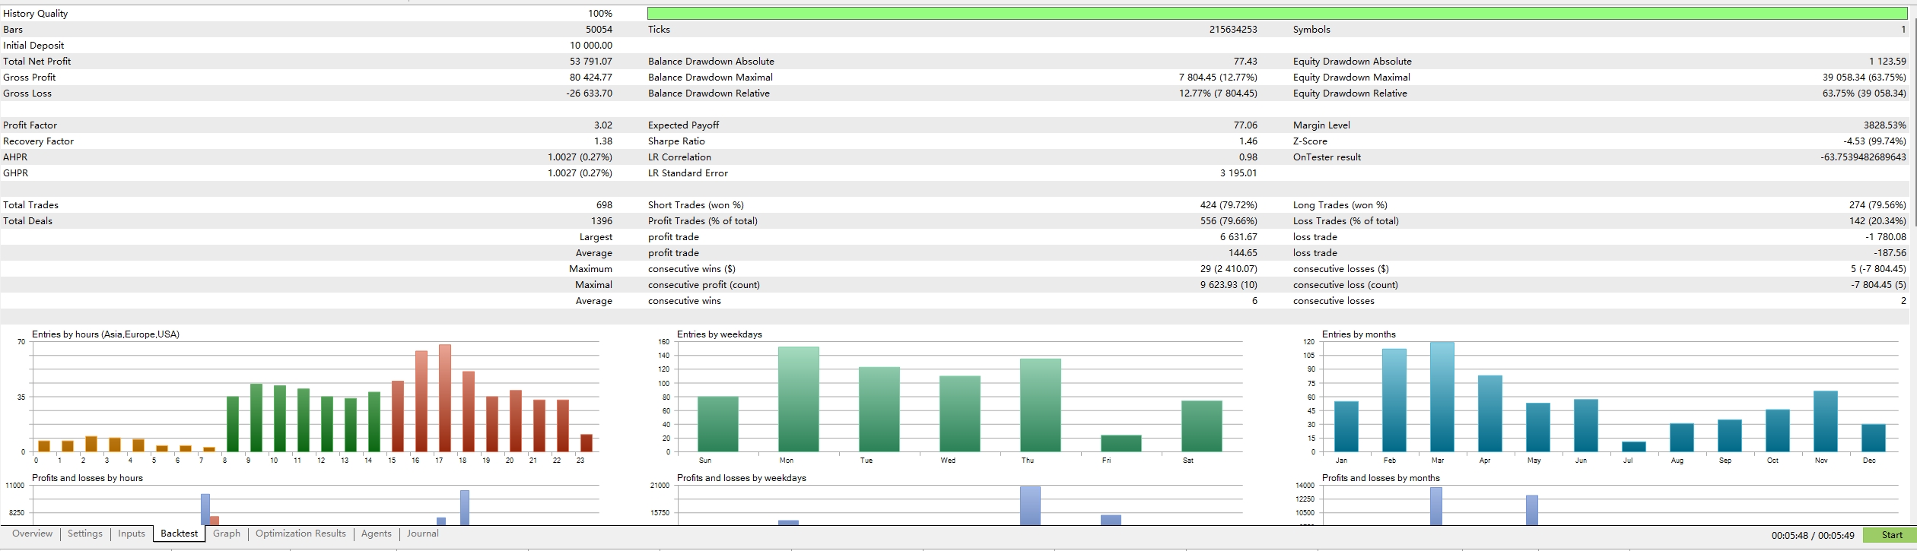Click the hour 17 bar in hours chart

445,398
